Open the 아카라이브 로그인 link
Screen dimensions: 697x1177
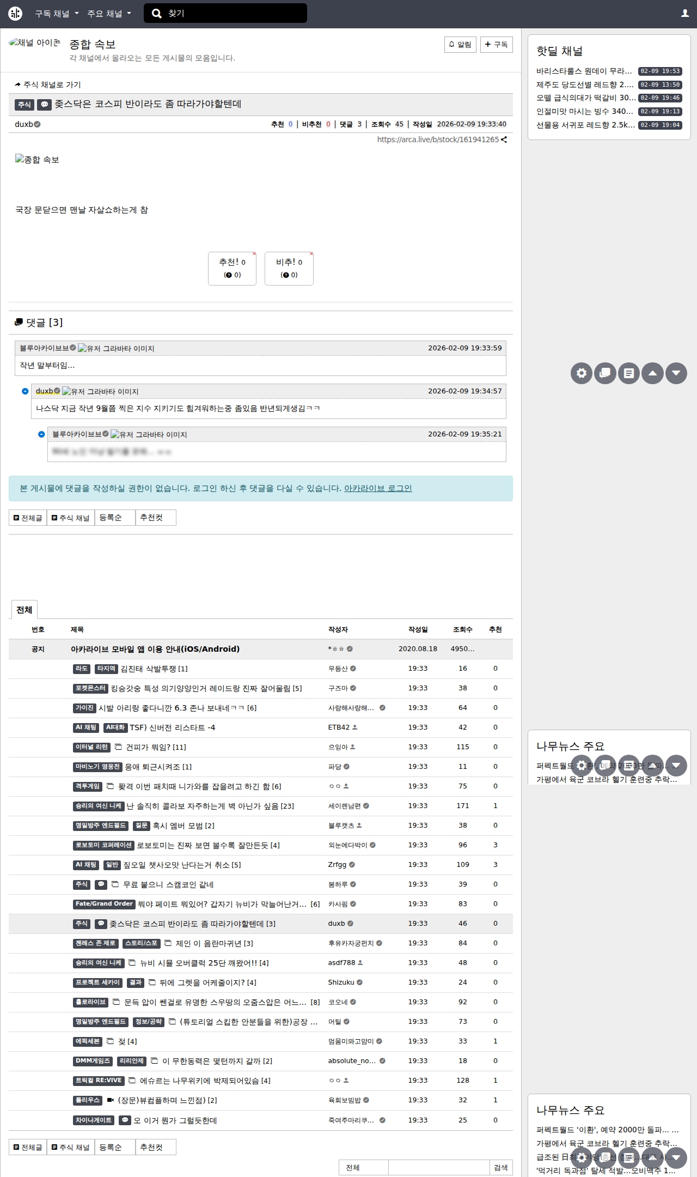[378, 489]
